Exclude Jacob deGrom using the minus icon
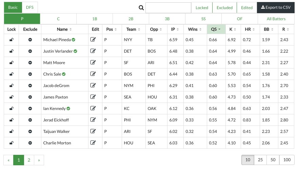This screenshot has width=298, height=169. [x=30, y=86]
